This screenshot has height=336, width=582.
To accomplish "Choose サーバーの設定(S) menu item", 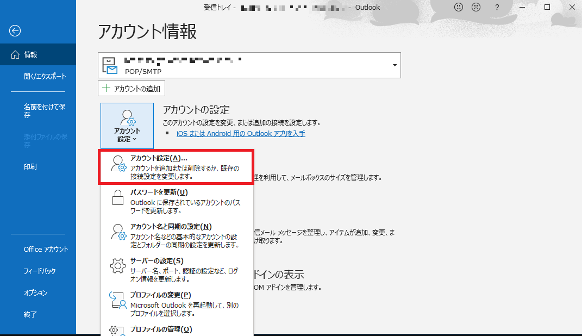I will click(x=177, y=270).
